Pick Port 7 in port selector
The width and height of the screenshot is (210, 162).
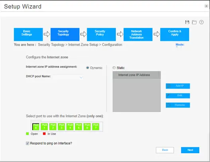click(96, 127)
